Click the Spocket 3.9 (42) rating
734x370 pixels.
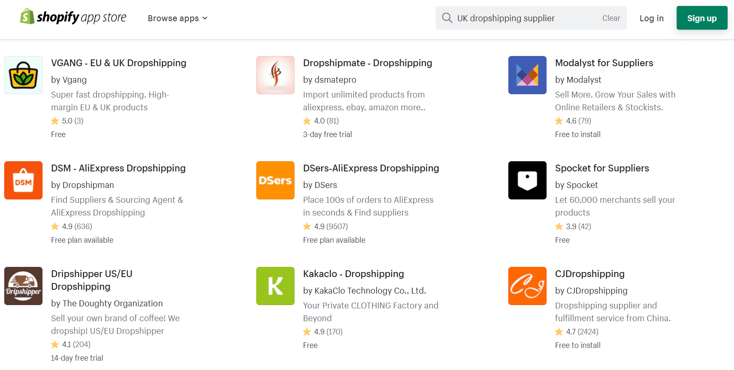573,227
